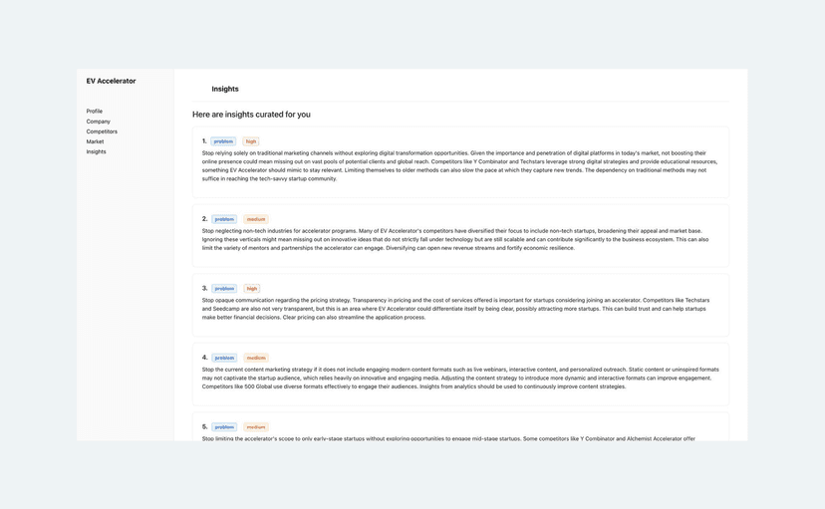Image resolution: width=825 pixels, height=509 pixels.
Task: Click the 'medium' tag on insight 2
Action: (x=256, y=219)
